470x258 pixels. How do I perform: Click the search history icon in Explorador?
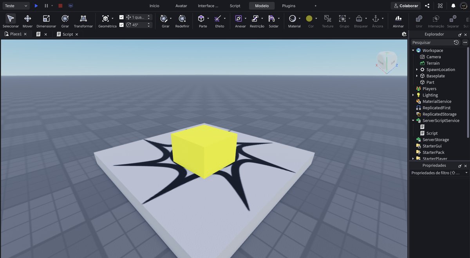(x=456, y=42)
